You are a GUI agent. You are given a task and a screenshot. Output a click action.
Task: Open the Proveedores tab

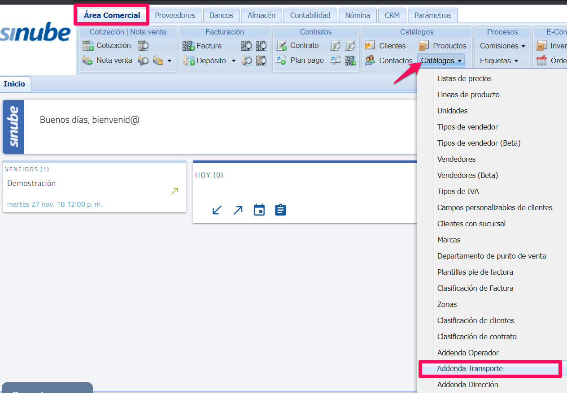click(175, 15)
